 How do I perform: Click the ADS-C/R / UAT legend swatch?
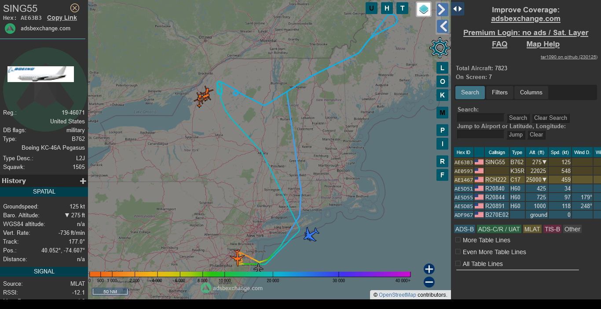click(x=499, y=229)
